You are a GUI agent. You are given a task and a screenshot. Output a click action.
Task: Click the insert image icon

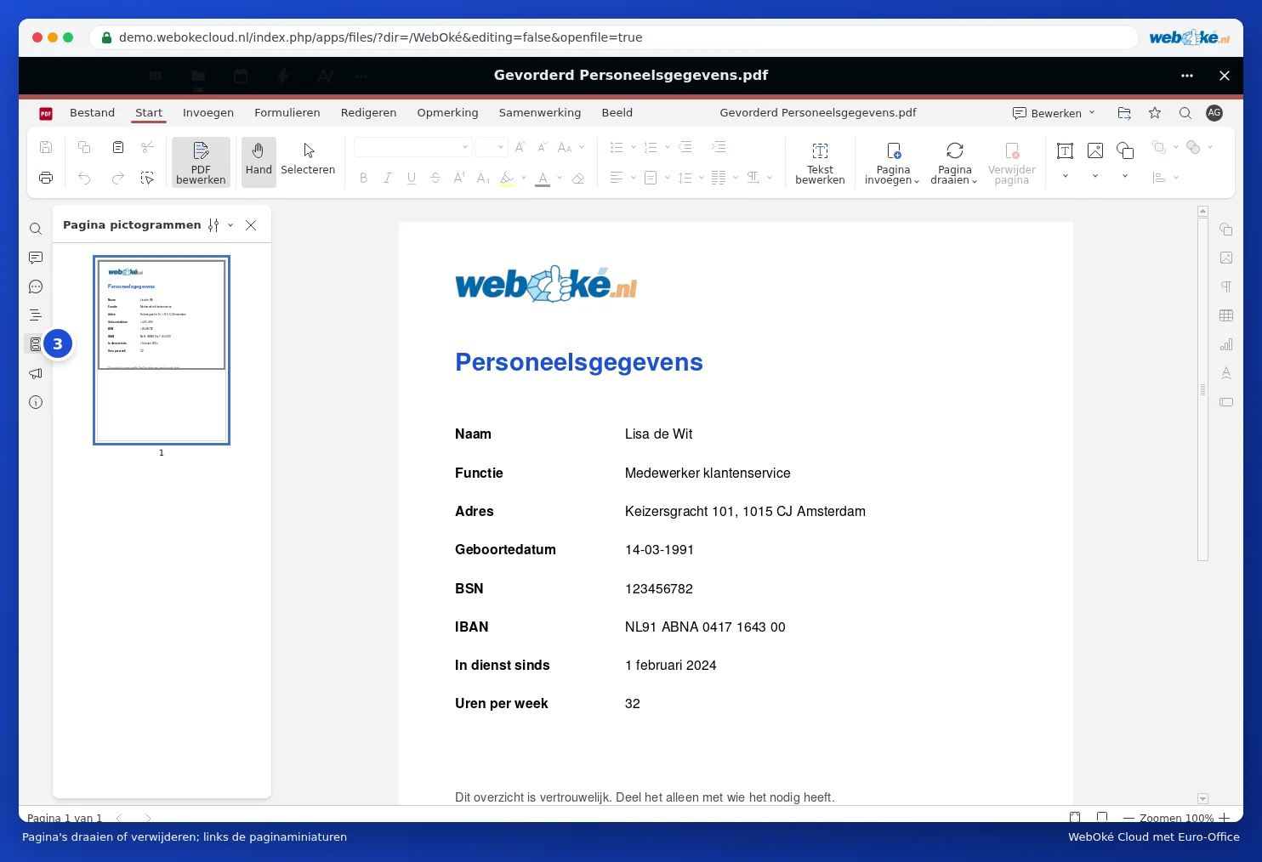tap(1095, 150)
